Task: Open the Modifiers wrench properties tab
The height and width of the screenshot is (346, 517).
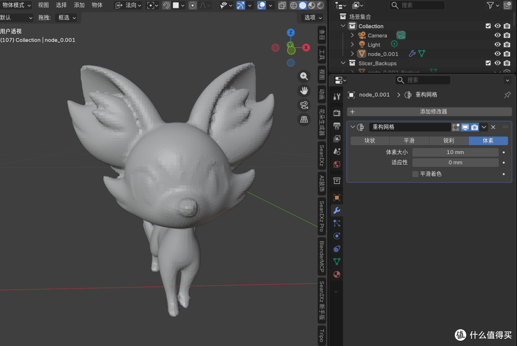Action: point(337,210)
